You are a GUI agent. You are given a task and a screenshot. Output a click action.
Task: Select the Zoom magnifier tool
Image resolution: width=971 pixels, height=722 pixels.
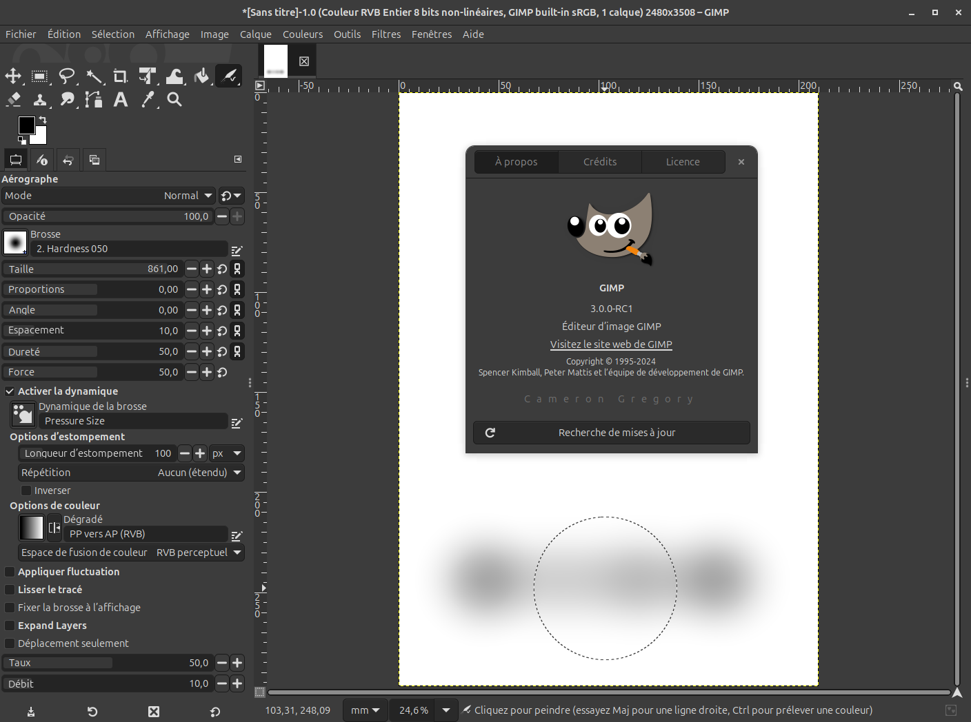tap(175, 100)
